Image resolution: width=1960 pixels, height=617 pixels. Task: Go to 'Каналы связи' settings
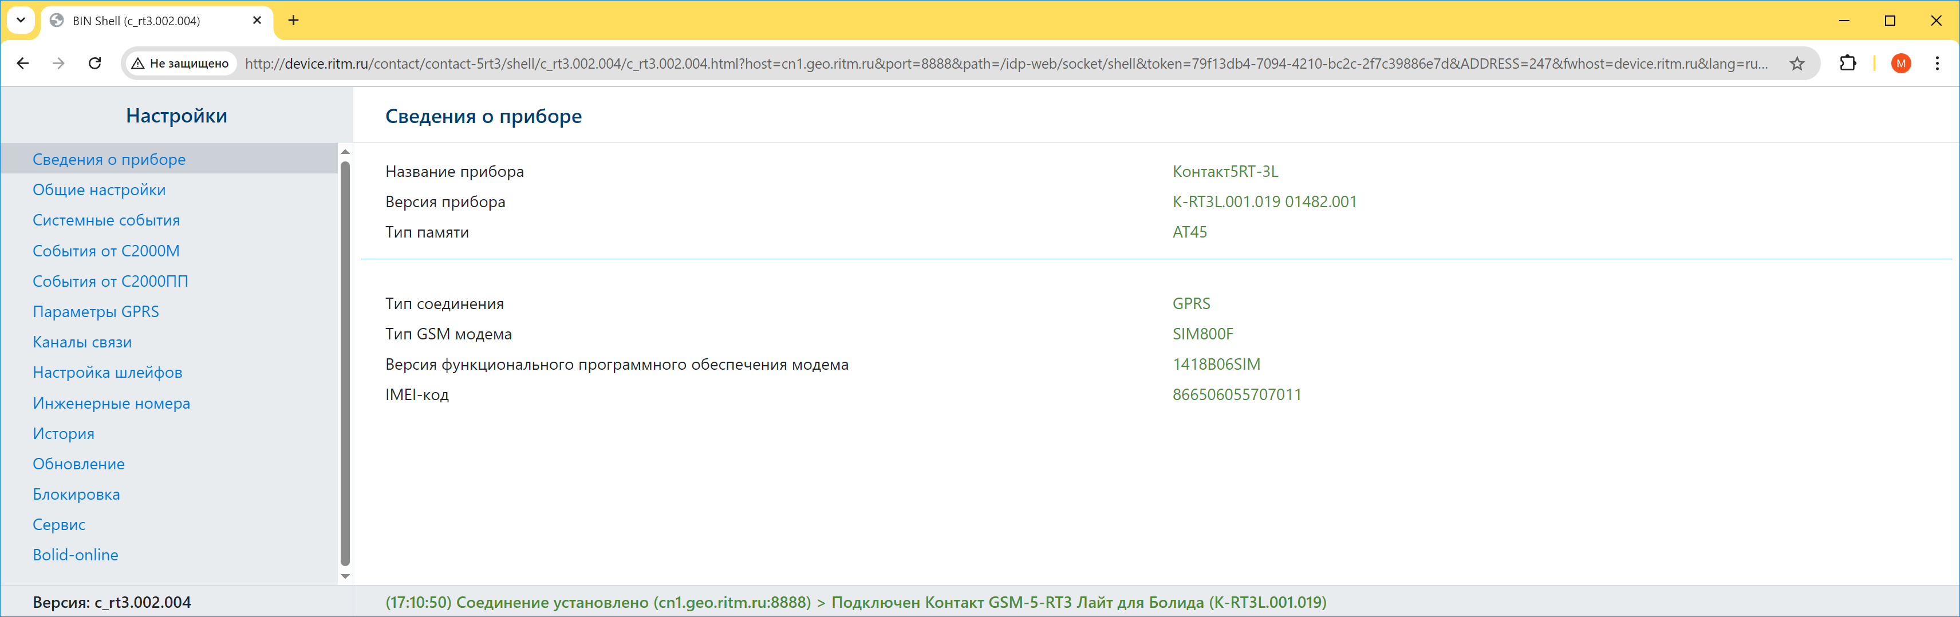[x=82, y=342]
